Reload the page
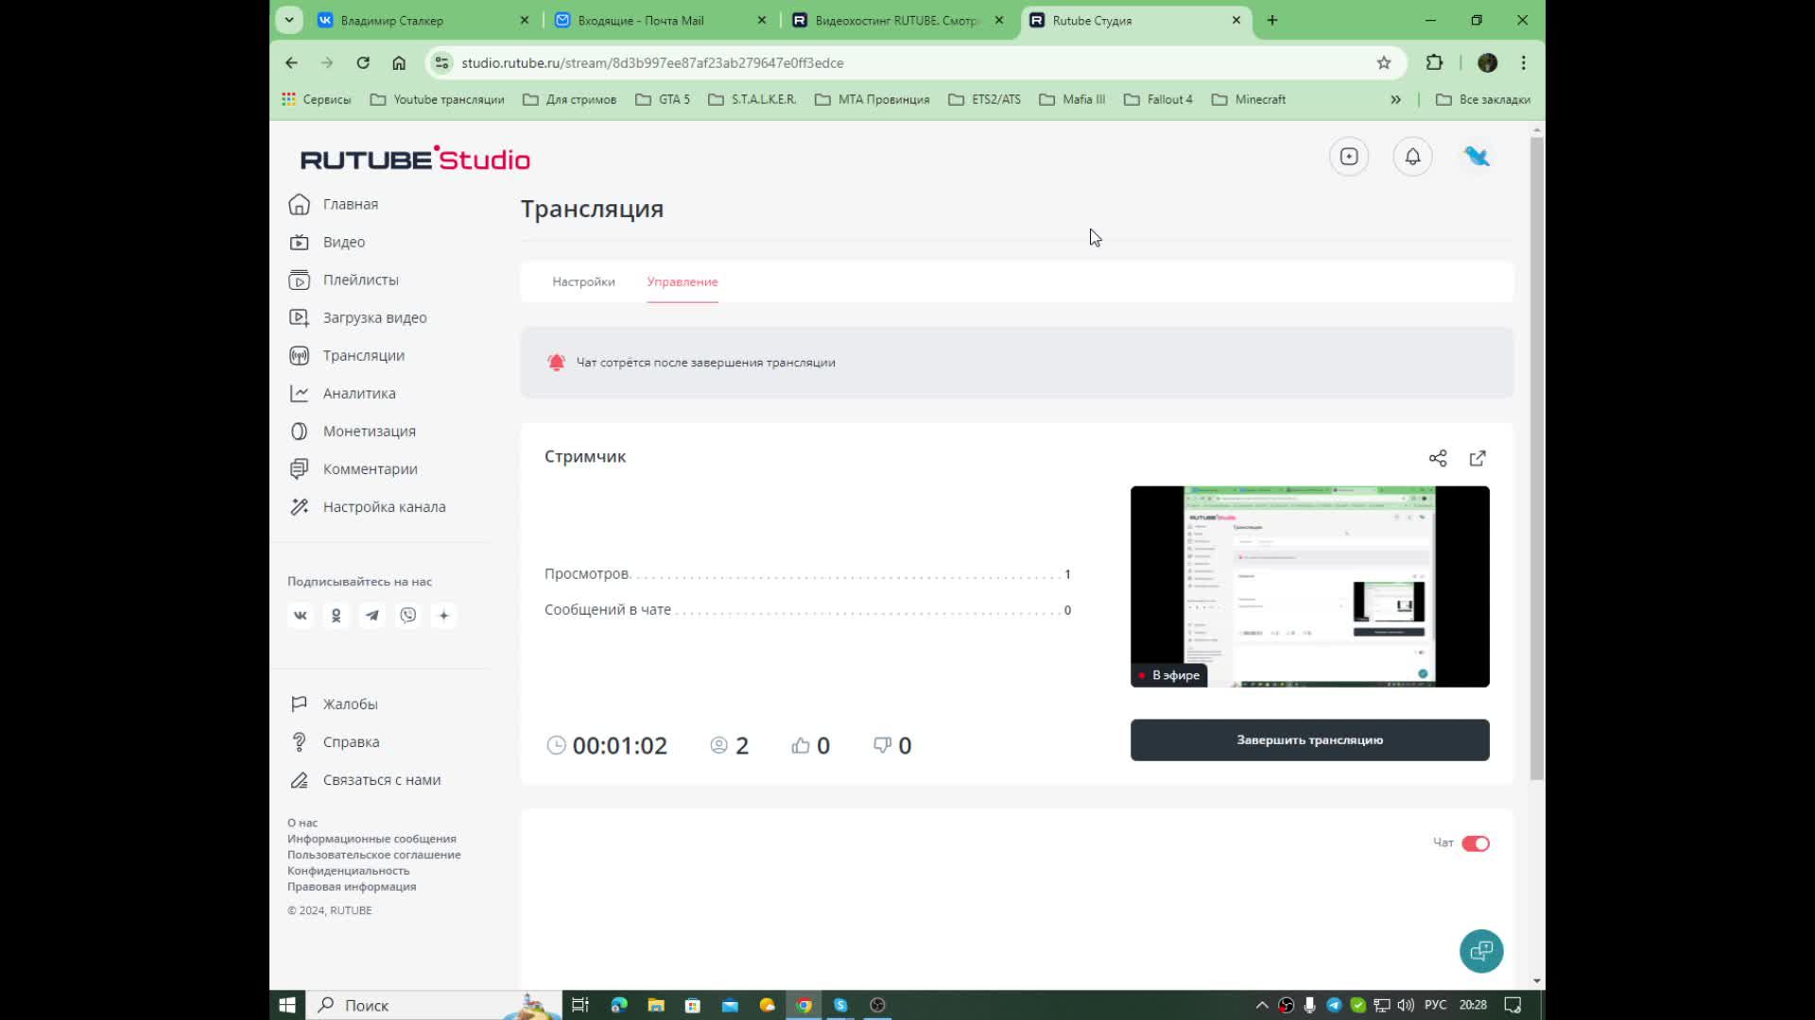Viewport: 1815px width, 1020px height. click(x=363, y=62)
